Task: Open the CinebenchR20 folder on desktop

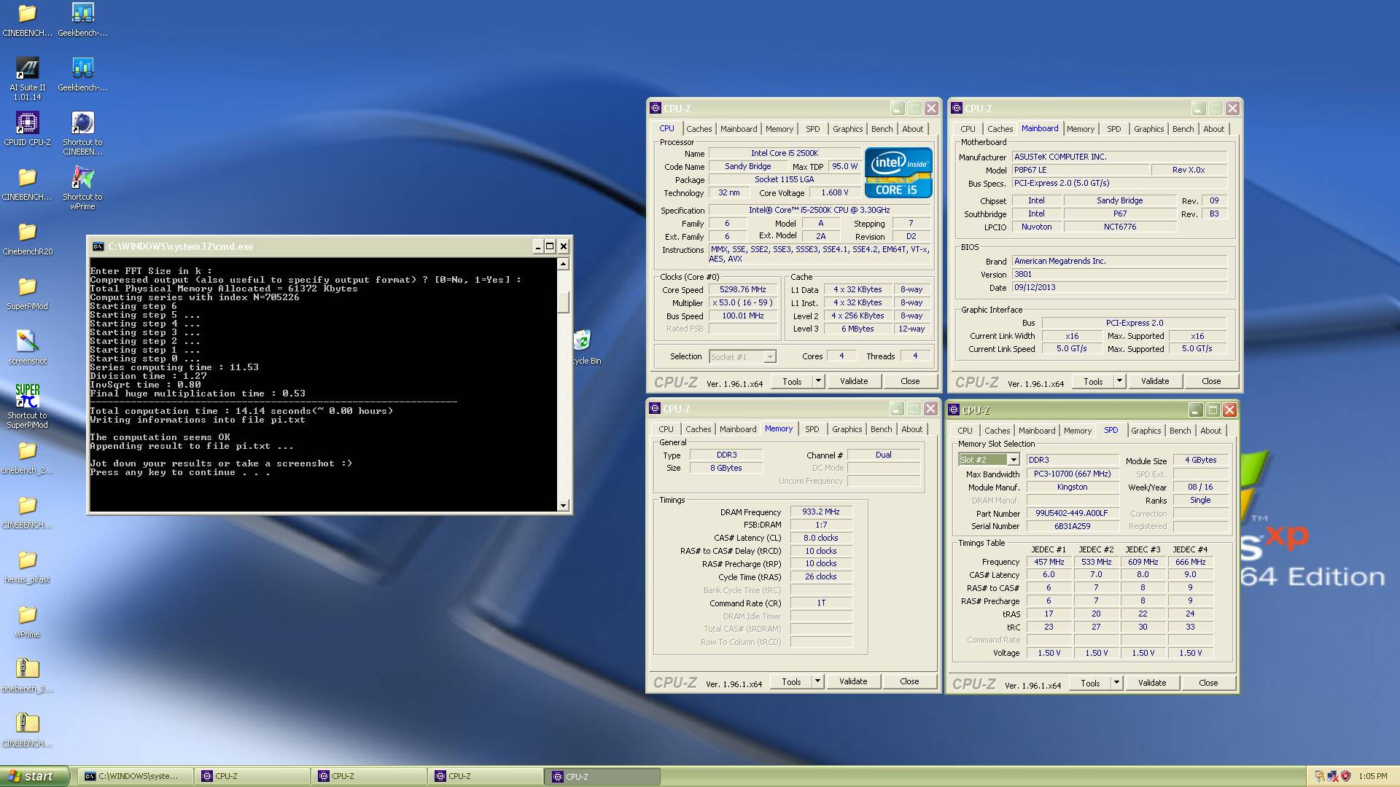Action: pyautogui.click(x=27, y=239)
